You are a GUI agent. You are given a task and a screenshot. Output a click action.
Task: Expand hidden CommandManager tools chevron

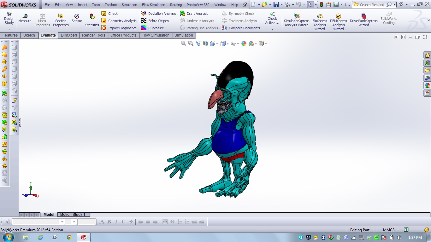(428, 20)
